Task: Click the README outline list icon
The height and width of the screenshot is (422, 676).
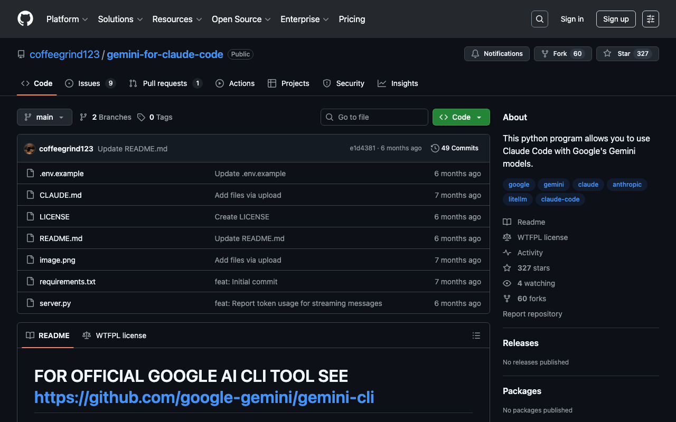Action: click(476, 335)
